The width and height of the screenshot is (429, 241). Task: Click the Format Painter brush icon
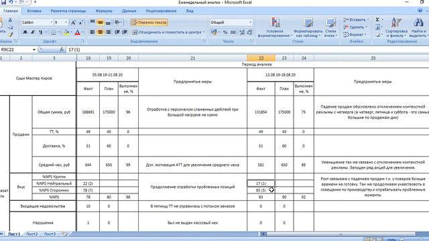pyautogui.click(x=10, y=34)
